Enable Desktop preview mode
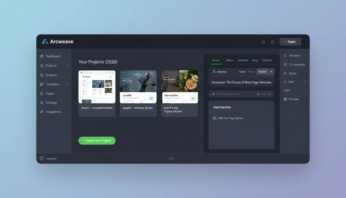 pos(220,72)
